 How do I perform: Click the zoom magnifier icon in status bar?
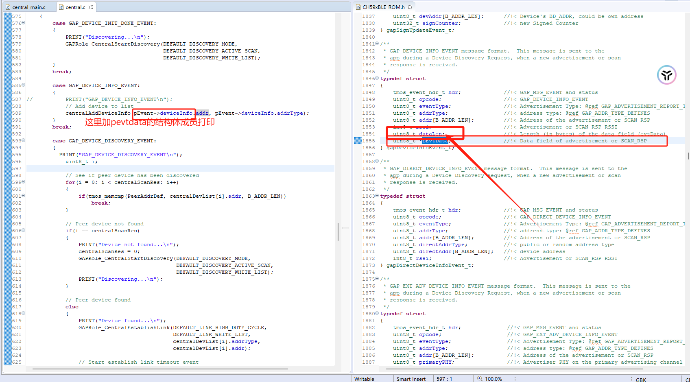[480, 379]
